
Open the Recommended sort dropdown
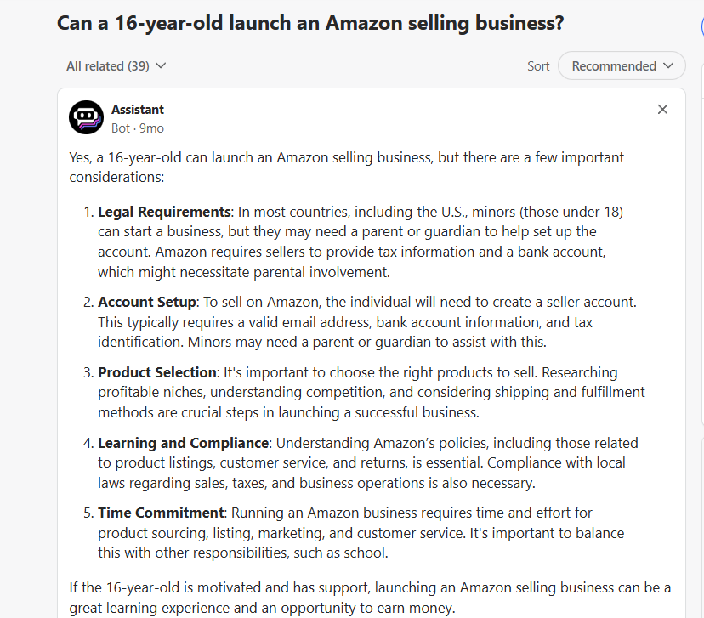point(622,66)
